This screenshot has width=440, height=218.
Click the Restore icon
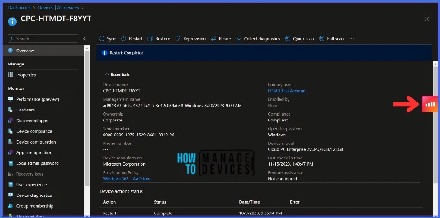[151, 39]
